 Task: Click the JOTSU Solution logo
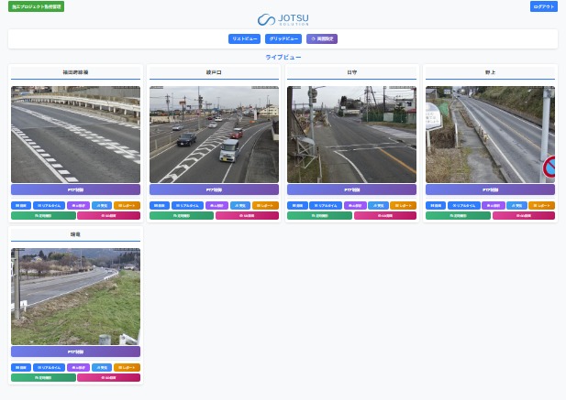283,19
